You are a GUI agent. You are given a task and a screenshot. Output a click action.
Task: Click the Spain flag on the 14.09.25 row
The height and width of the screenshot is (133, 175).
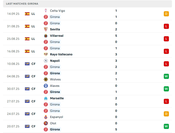pyautogui.click(x=27, y=14)
